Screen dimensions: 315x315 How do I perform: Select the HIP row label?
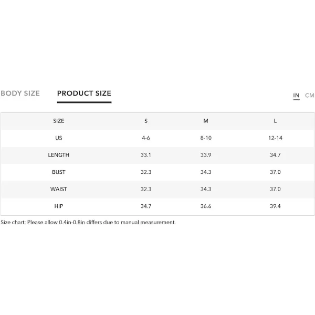point(59,206)
